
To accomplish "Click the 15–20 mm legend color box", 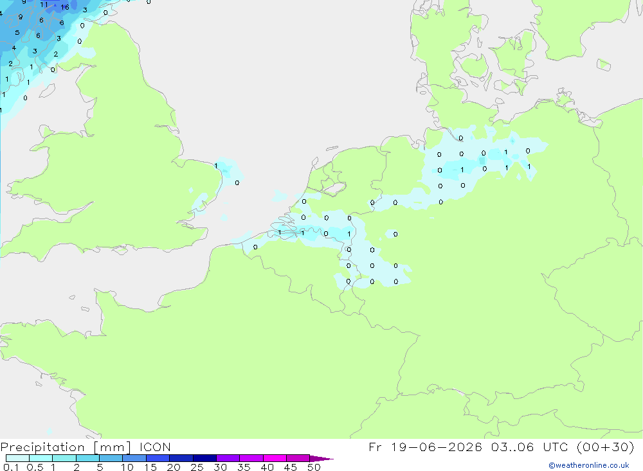I will tap(158, 458).
